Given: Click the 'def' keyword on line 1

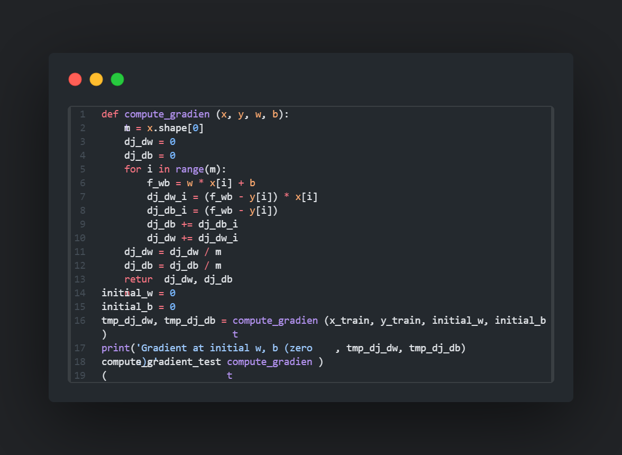Looking at the screenshot, I should (x=110, y=114).
